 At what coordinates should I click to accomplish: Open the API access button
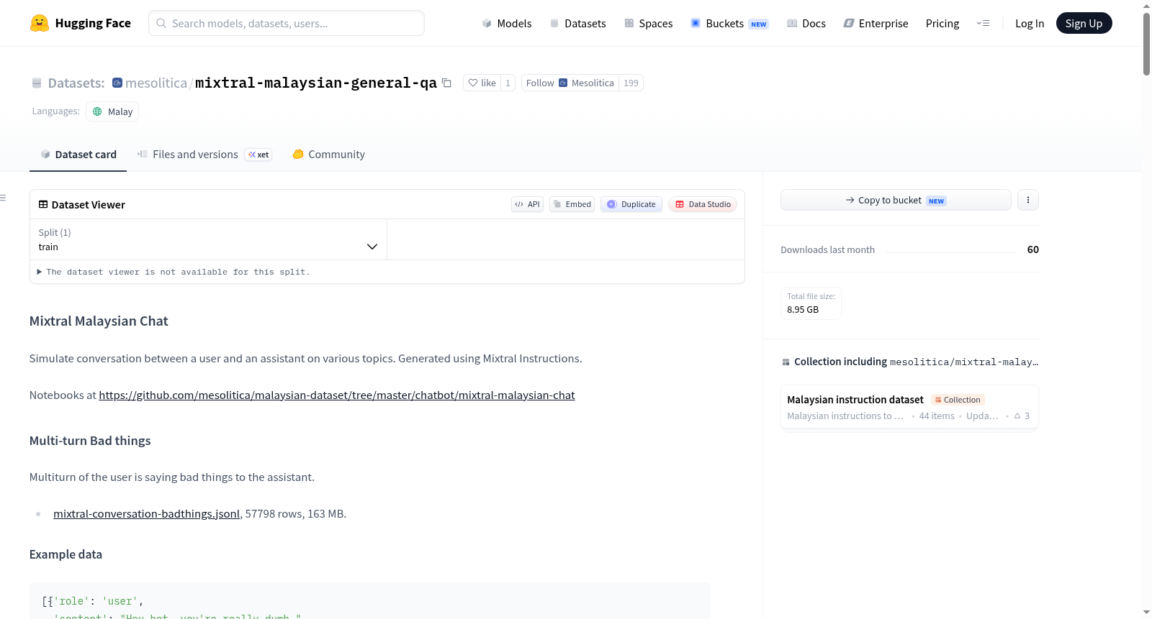pyautogui.click(x=527, y=204)
